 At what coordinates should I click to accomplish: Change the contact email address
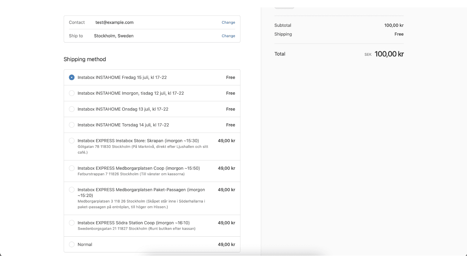pyautogui.click(x=228, y=22)
